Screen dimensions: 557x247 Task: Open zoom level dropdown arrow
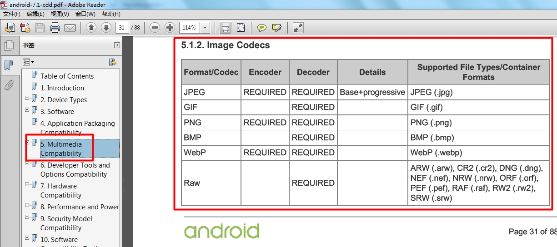pyautogui.click(x=205, y=28)
